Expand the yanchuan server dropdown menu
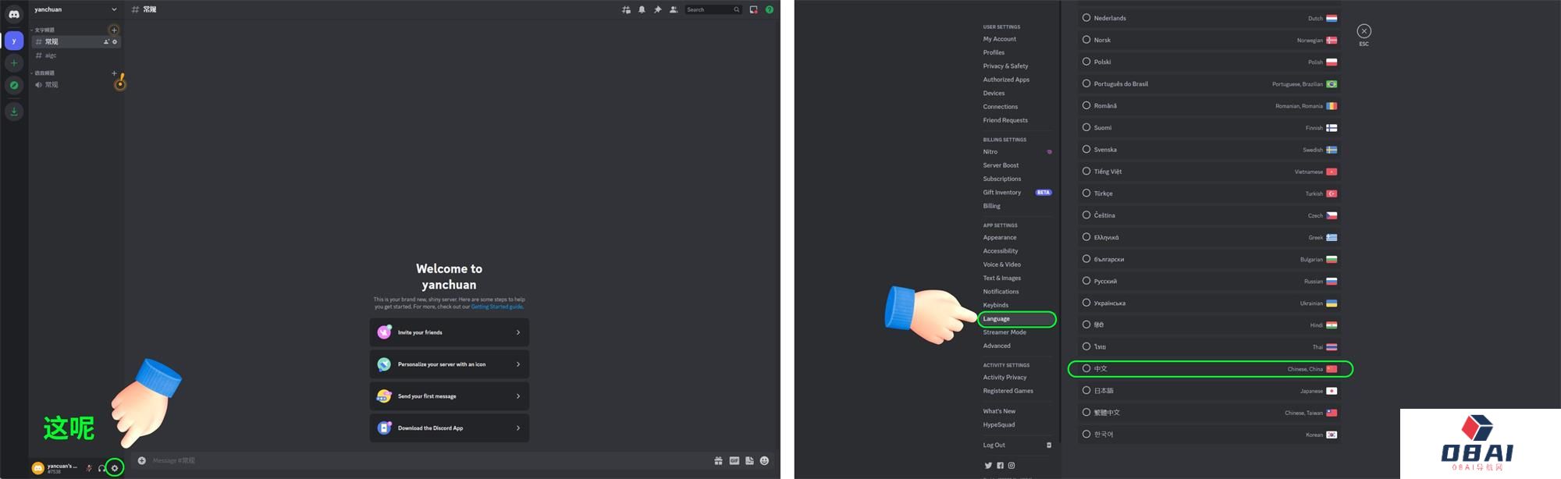This screenshot has width=1561, height=479. click(114, 9)
